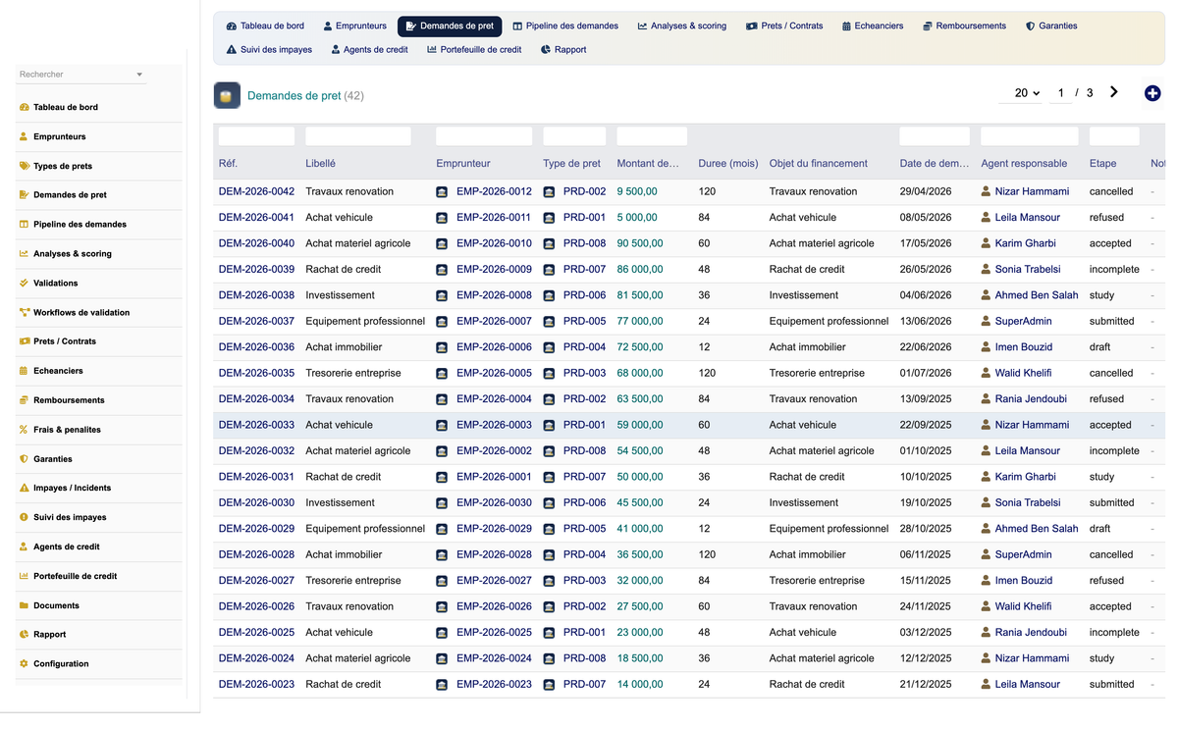Focus the Libellé column filter field

coord(358,136)
